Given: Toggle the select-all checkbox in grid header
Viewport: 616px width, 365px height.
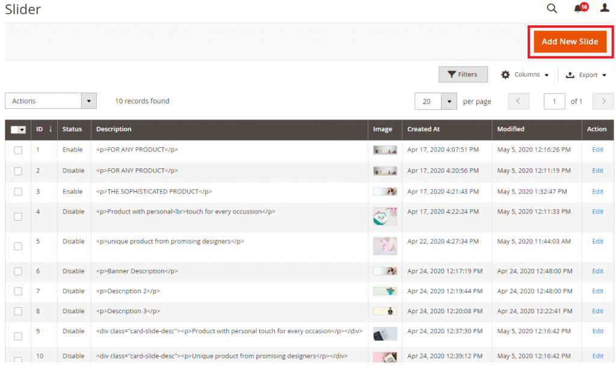Looking at the screenshot, I should point(15,129).
